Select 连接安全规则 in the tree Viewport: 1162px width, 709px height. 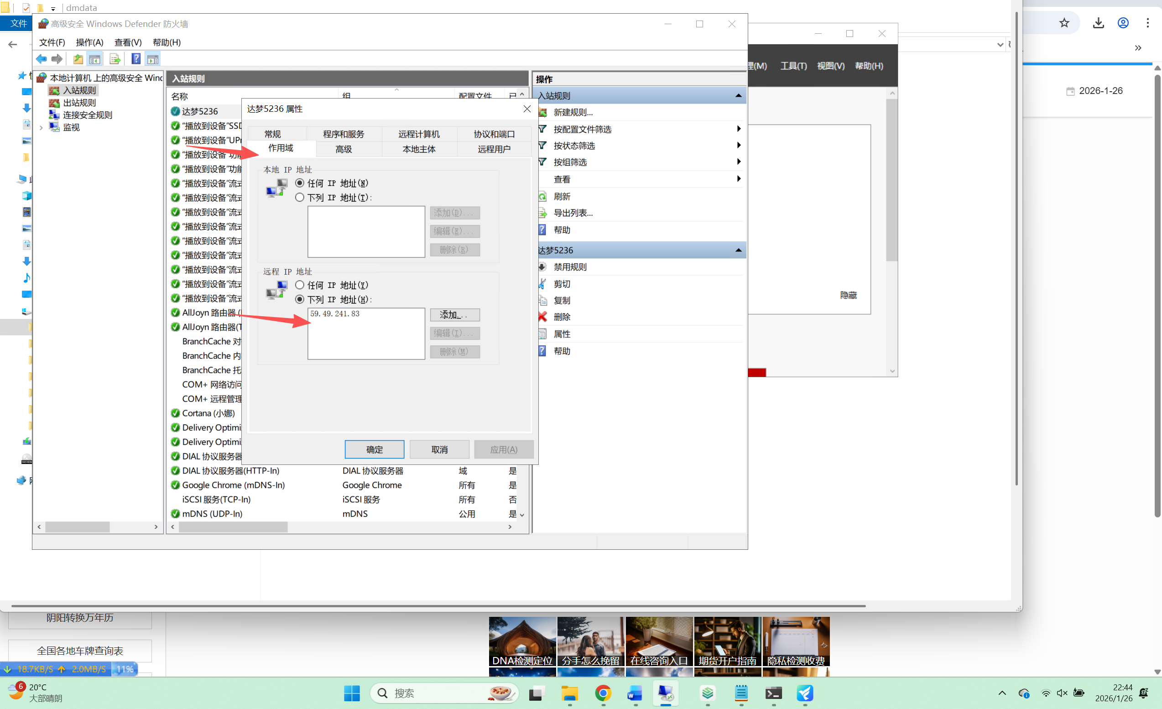click(88, 115)
